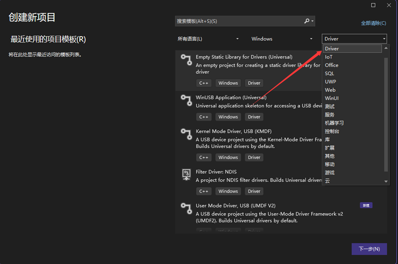Choose SQL from the project type list
This screenshot has height=264, width=398.
click(x=353, y=73)
